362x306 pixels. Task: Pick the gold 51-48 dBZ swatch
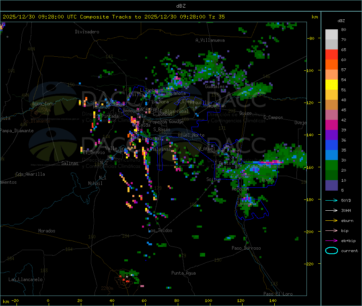click(331, 94)
